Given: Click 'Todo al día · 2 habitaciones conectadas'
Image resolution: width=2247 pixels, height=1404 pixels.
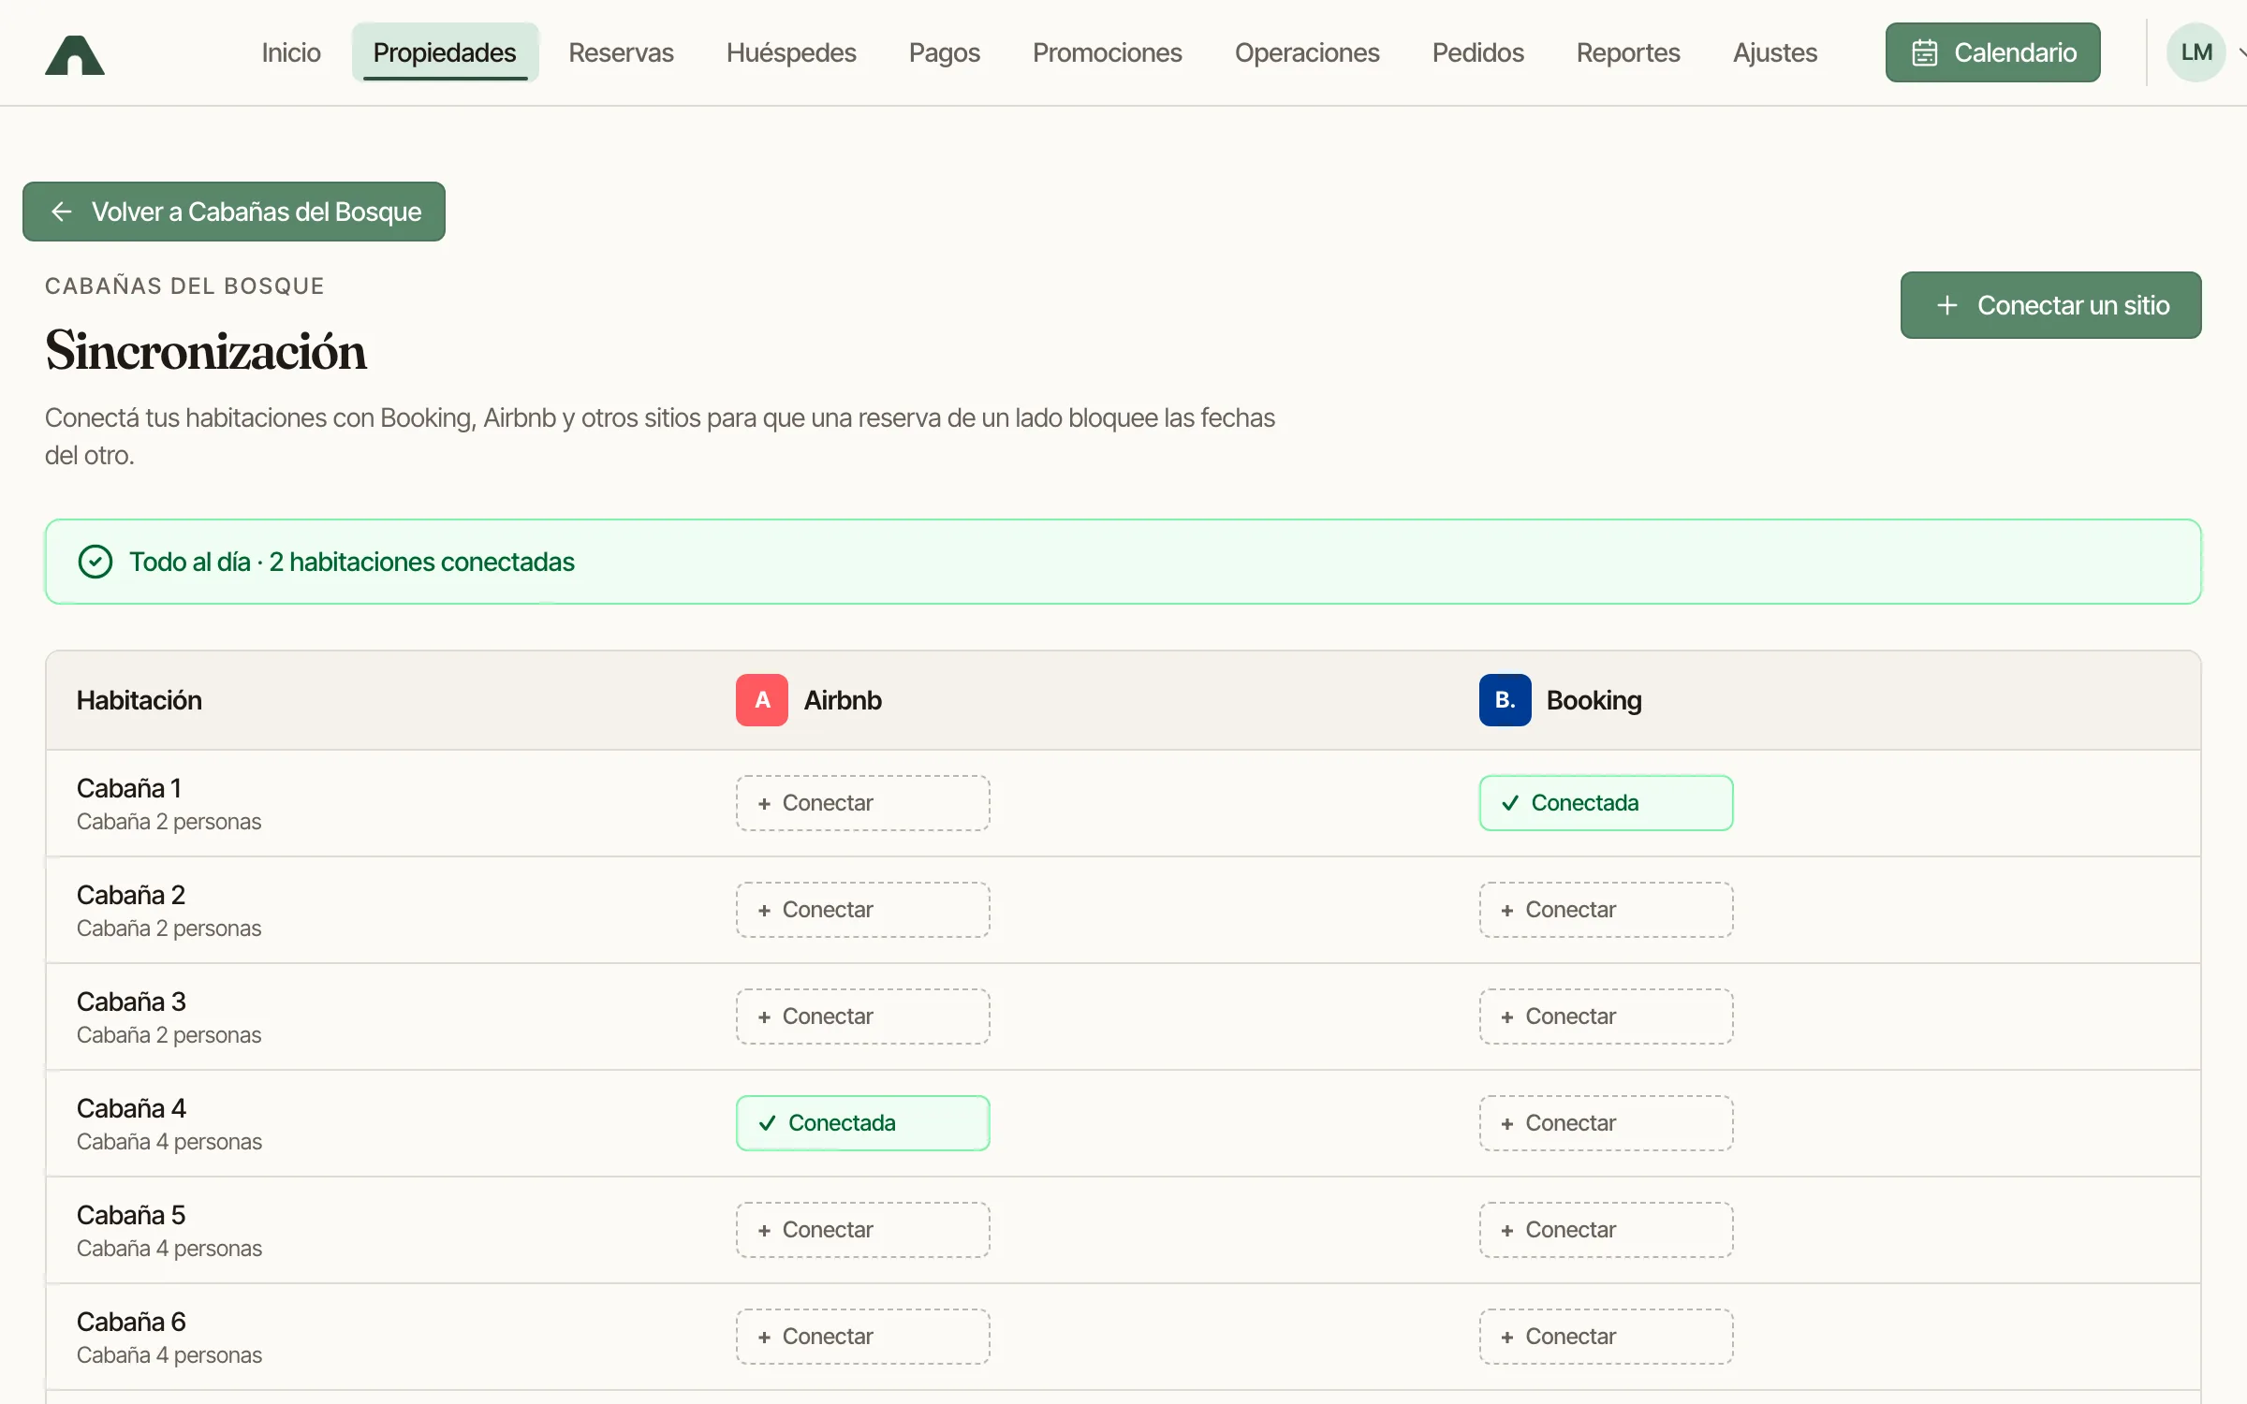Looking at the screenshot, I should [352, 562].
